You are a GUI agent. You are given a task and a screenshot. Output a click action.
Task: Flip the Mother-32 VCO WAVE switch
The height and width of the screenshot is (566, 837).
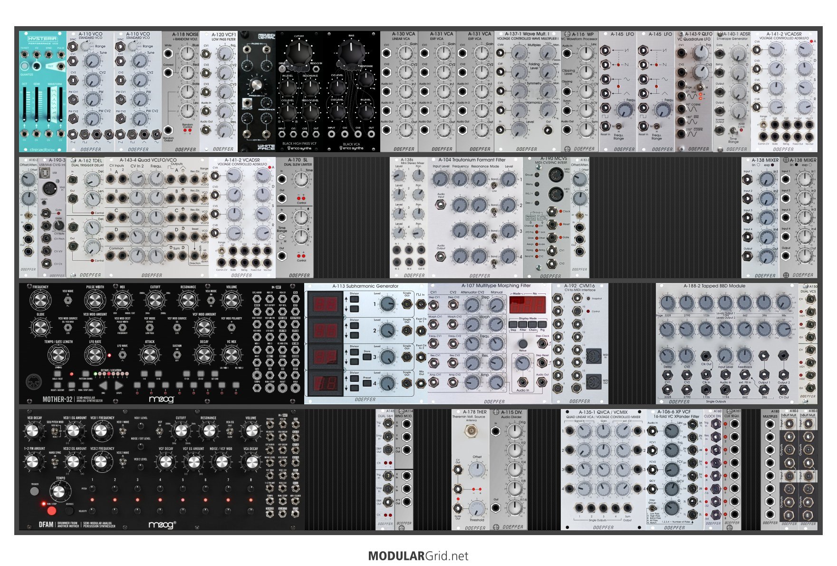[68, 300]
